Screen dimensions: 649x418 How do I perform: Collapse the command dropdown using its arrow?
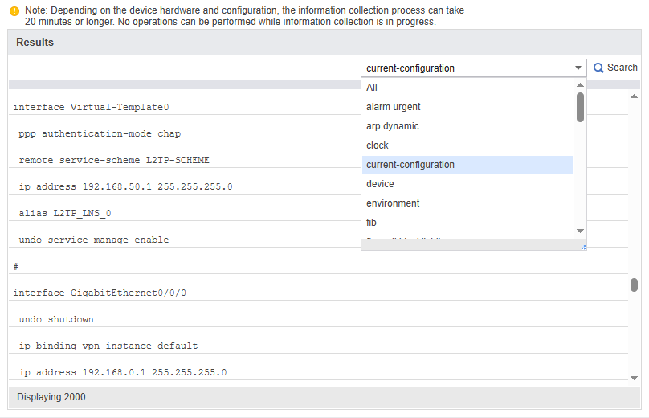tap(578, 68)
